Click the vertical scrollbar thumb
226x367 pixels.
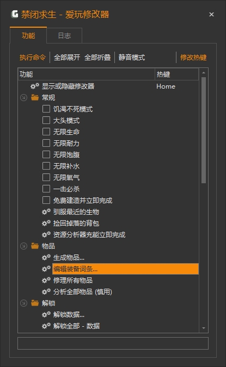(x=204, y=130)
